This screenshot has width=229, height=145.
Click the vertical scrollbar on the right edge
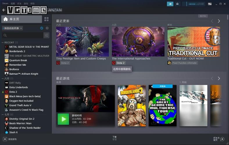(x=228, y=17)
